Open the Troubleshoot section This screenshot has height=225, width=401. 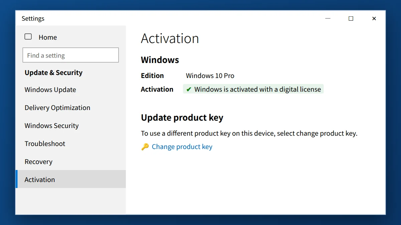71,144
